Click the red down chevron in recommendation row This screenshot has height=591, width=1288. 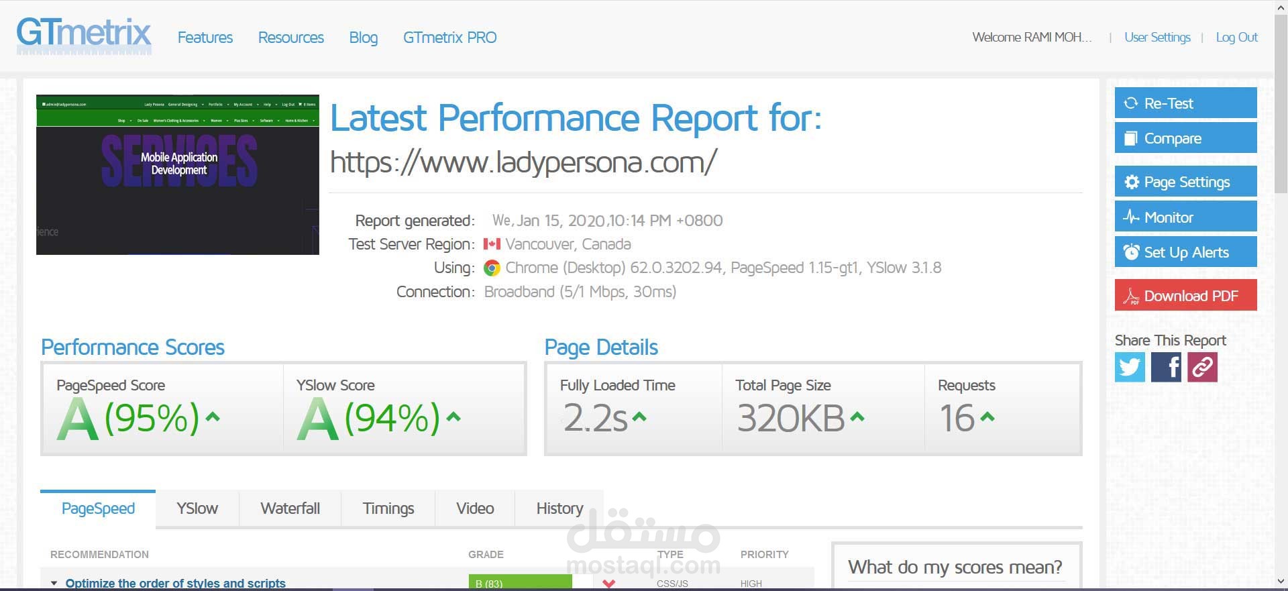coord(609,584)
